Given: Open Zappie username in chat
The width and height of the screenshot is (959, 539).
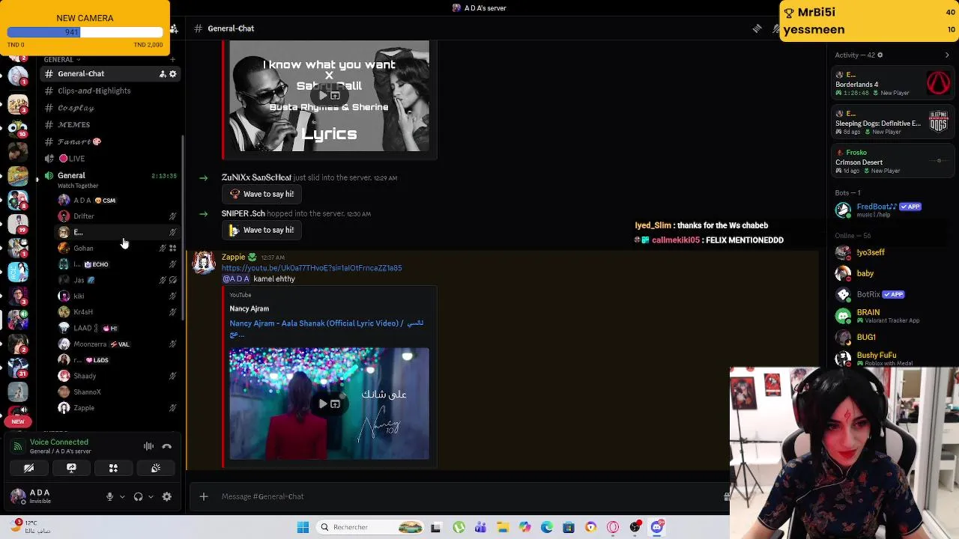Looking at the screenshot, I should (x=233, y=257).
